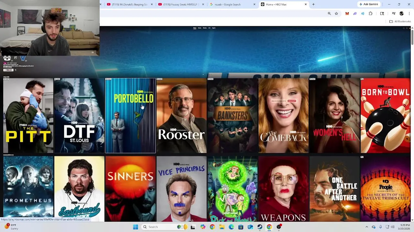
Task: Open the Born to Bowl poster
Action: (x=386, y=115)
